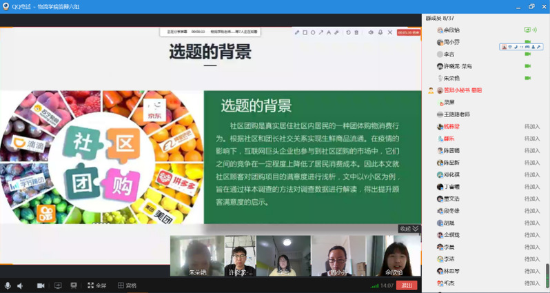Select the ellipse annotation tool
Screen dimensions: 550x293
313,32
